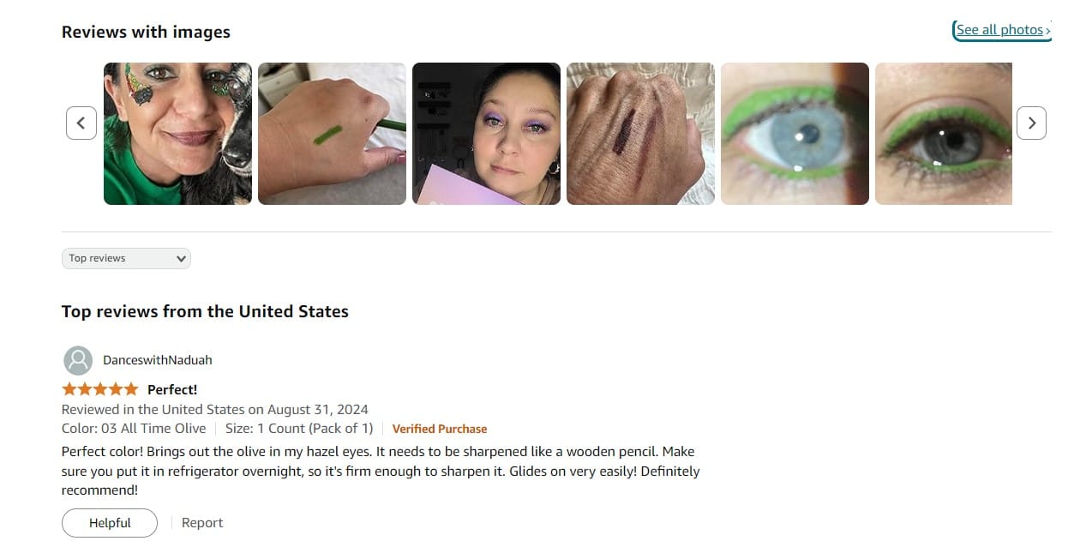The height and width of the screenshot is (553, 1080).
Task: Open the green swatch on hand thumbnail
Action: tap(332, 134)
